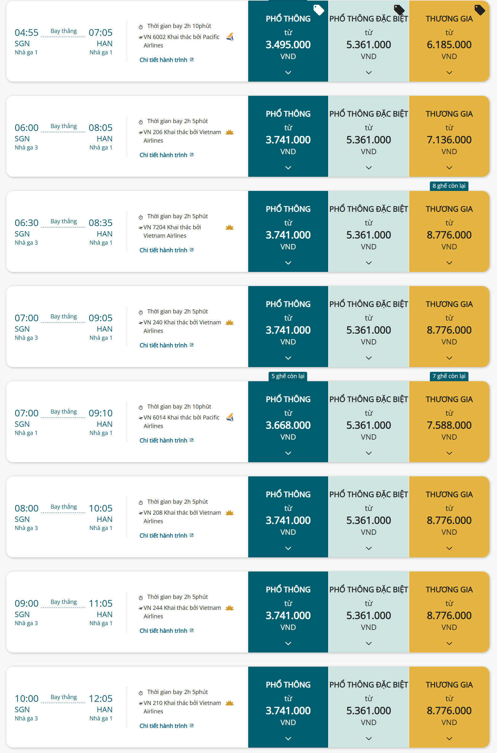Click the tag icon on the Thương Gia column

480,9
